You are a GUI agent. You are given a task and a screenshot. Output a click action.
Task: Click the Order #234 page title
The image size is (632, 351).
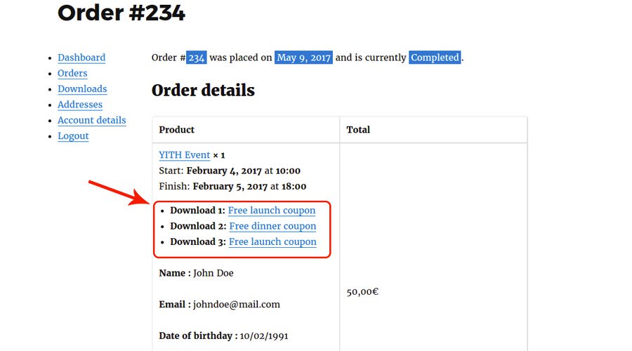tap(121, 13)
